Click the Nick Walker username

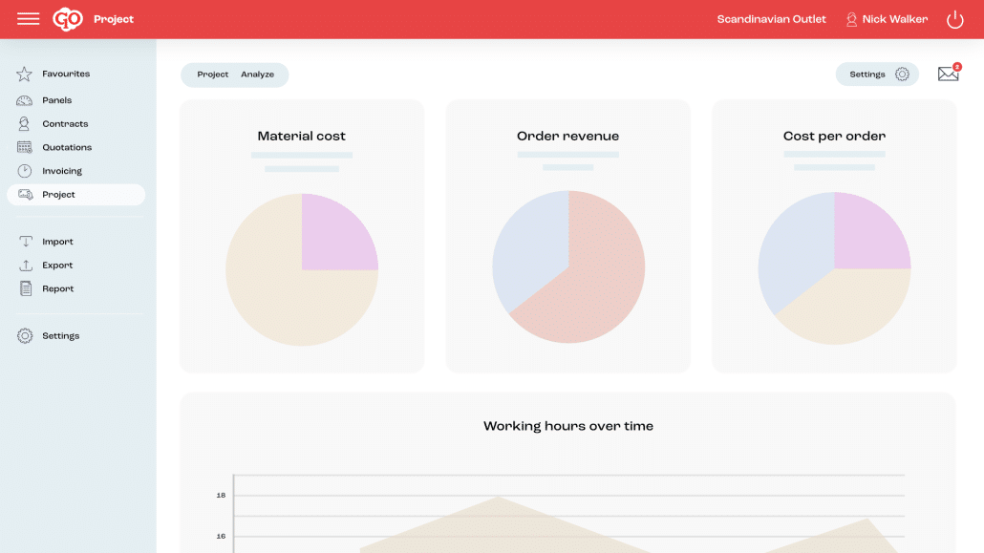pyautogui.click(x=895, y=19)
